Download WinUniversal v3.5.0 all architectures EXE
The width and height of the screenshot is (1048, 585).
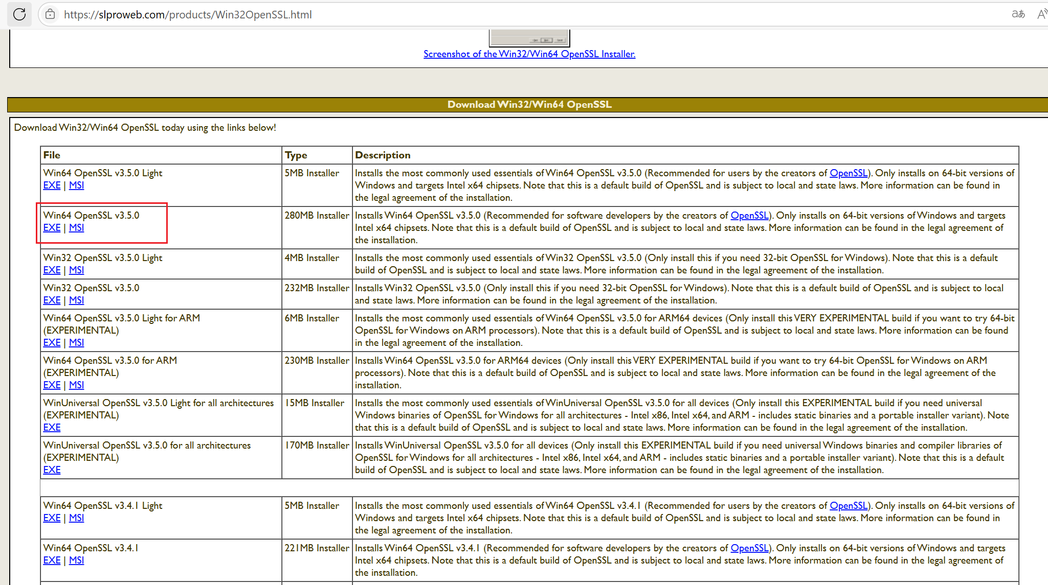(52, 470)
